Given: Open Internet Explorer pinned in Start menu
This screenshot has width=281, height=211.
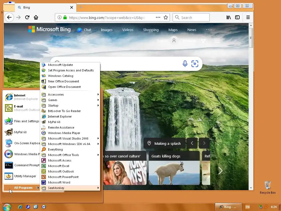Looking at the screenshot, I should pos(22,97).
